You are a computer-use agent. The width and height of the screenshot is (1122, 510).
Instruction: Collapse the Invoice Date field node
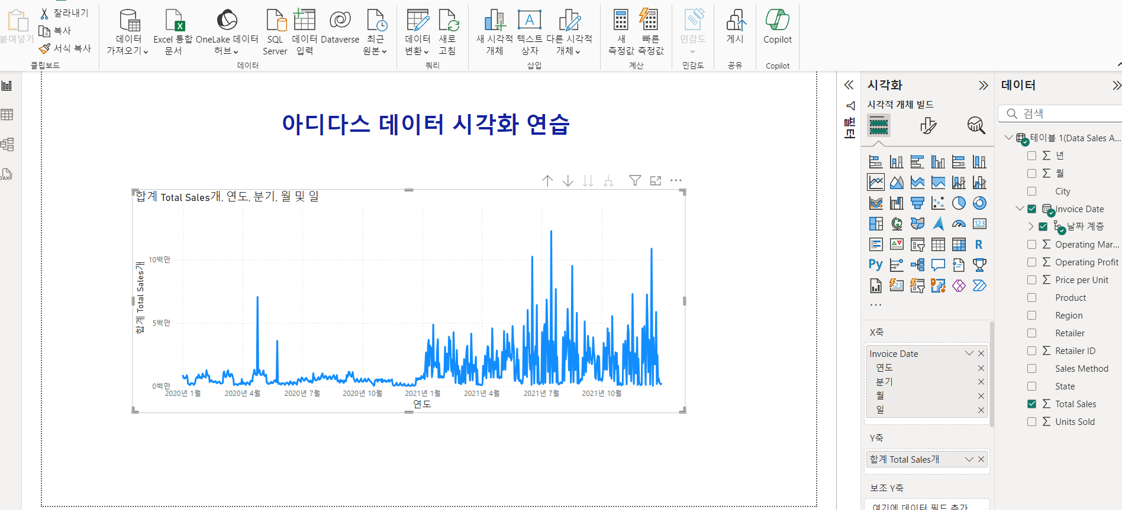pos(1019,209)
